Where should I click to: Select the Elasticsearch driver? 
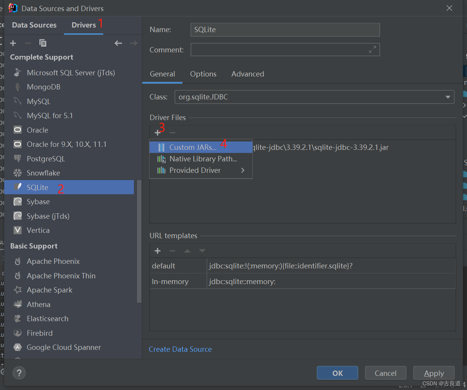[69, 318]
